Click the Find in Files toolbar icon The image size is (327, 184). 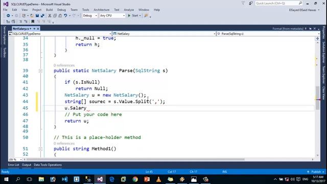click(146, 16)
